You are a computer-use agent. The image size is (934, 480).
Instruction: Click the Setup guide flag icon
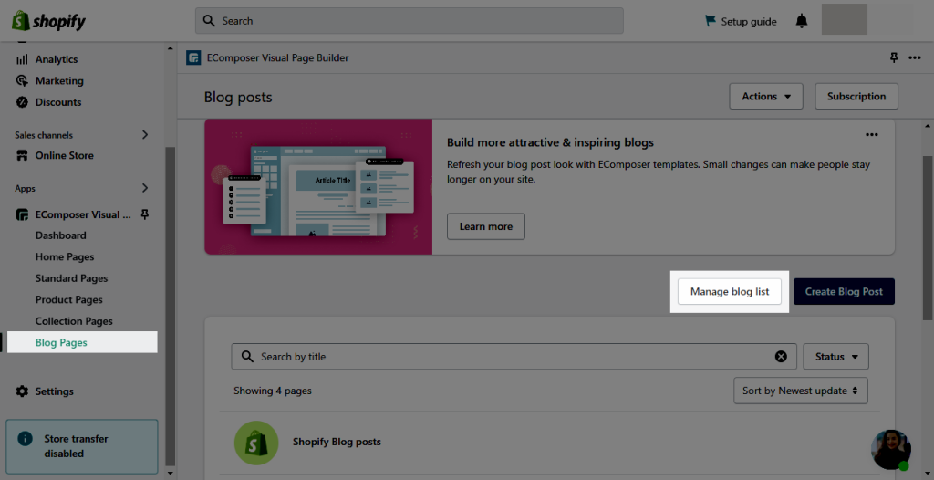coord(710,21)
